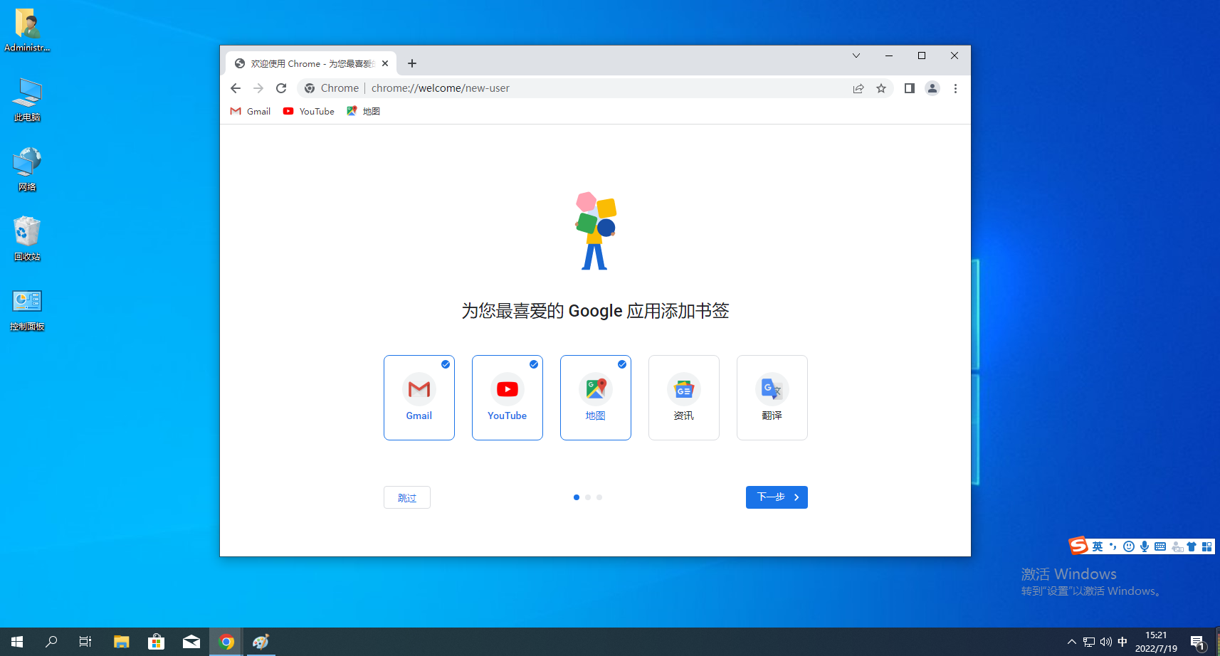Viewport: 1220px width, 656px height.
Task: Open the 地图 bookmark in the bookmarks bar
Action: (x=363, y=111)
